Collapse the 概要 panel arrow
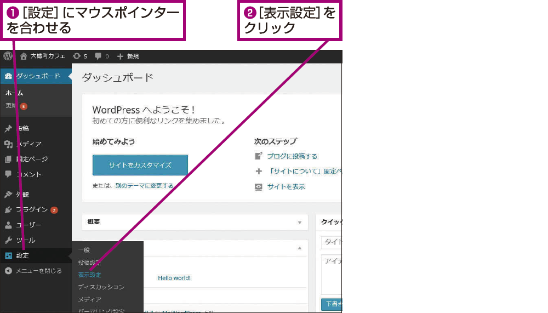Screen dimensions: 548x313 tap(300, 223)
